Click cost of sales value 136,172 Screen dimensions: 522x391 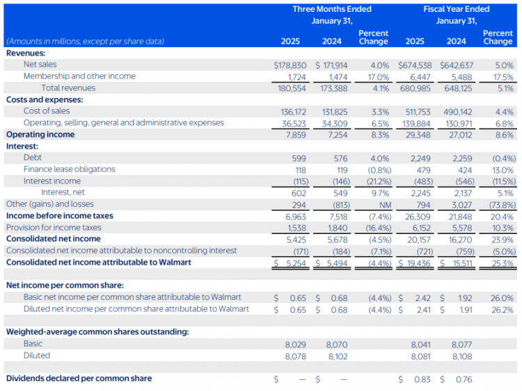(x=293, y=112)
